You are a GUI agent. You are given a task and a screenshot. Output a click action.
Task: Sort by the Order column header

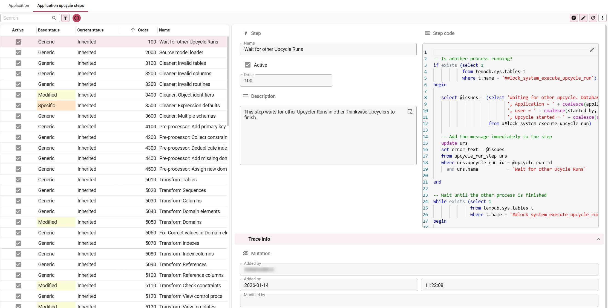click(143, 30)
